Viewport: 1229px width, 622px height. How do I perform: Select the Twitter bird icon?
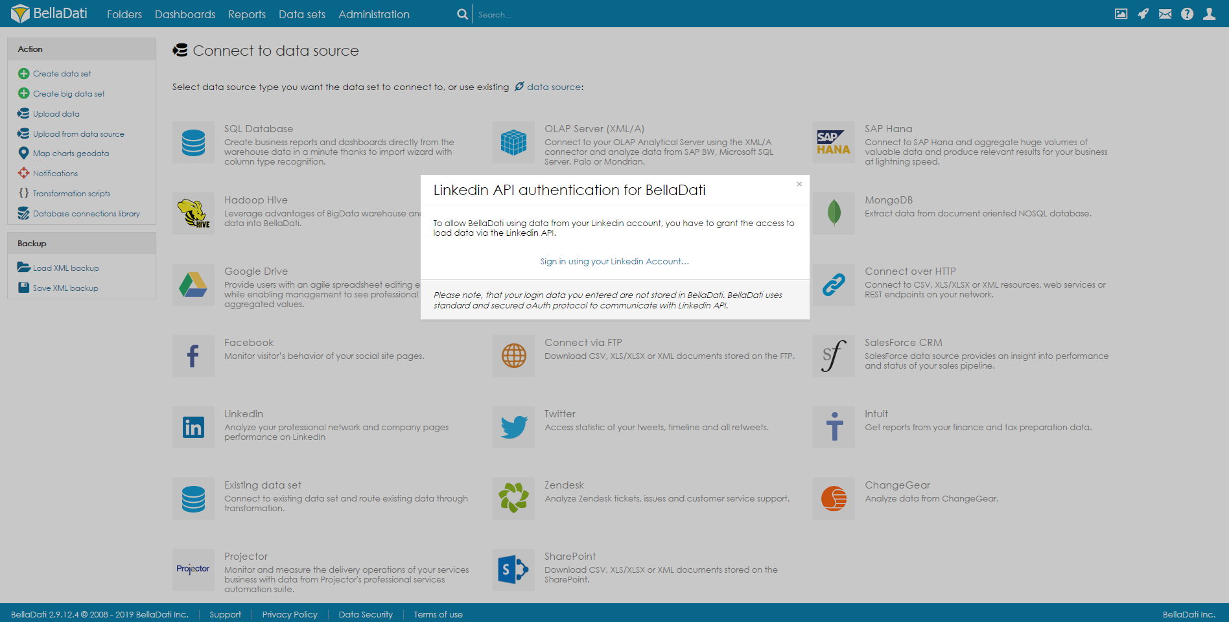click(x=513, y=428)
